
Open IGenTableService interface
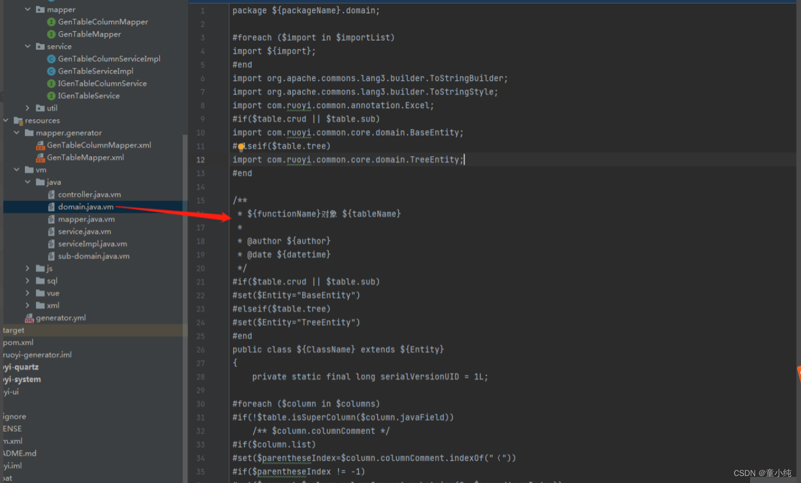click(89, 95)
